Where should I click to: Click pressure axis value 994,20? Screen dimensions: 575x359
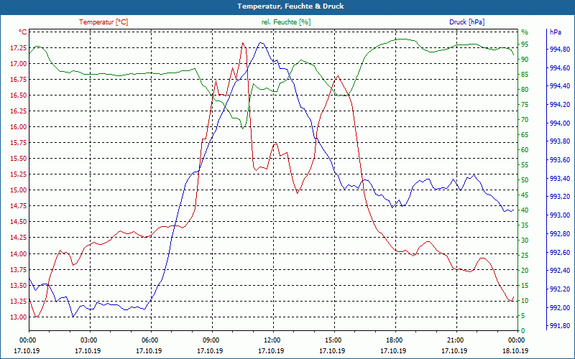tap(560, 105)
